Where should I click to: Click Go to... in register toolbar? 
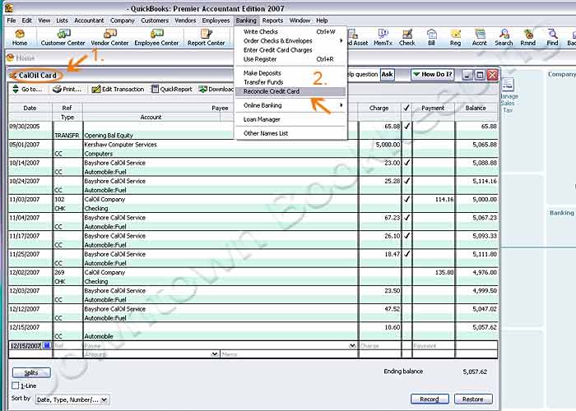tap(27, 89)
